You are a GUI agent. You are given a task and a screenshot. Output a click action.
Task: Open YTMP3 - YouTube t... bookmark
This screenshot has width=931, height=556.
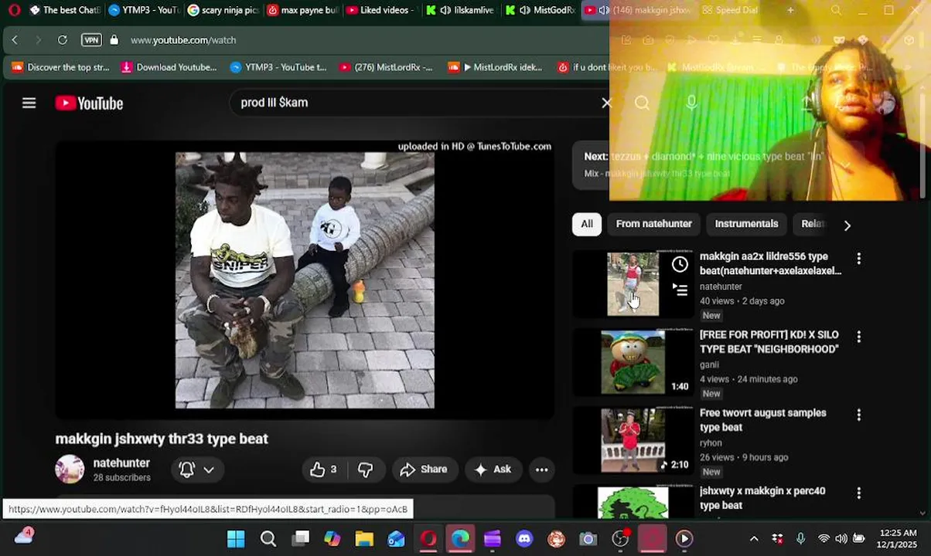[278, 67]
